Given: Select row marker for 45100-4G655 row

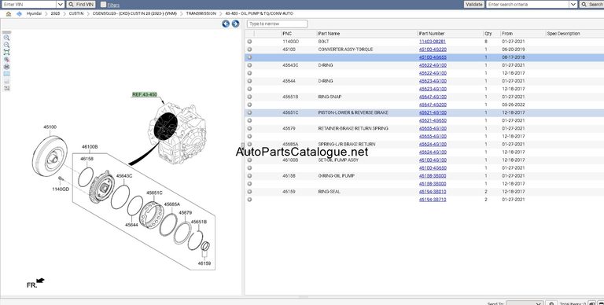Looking at the screenshot, I should click(x=249, y=57).
